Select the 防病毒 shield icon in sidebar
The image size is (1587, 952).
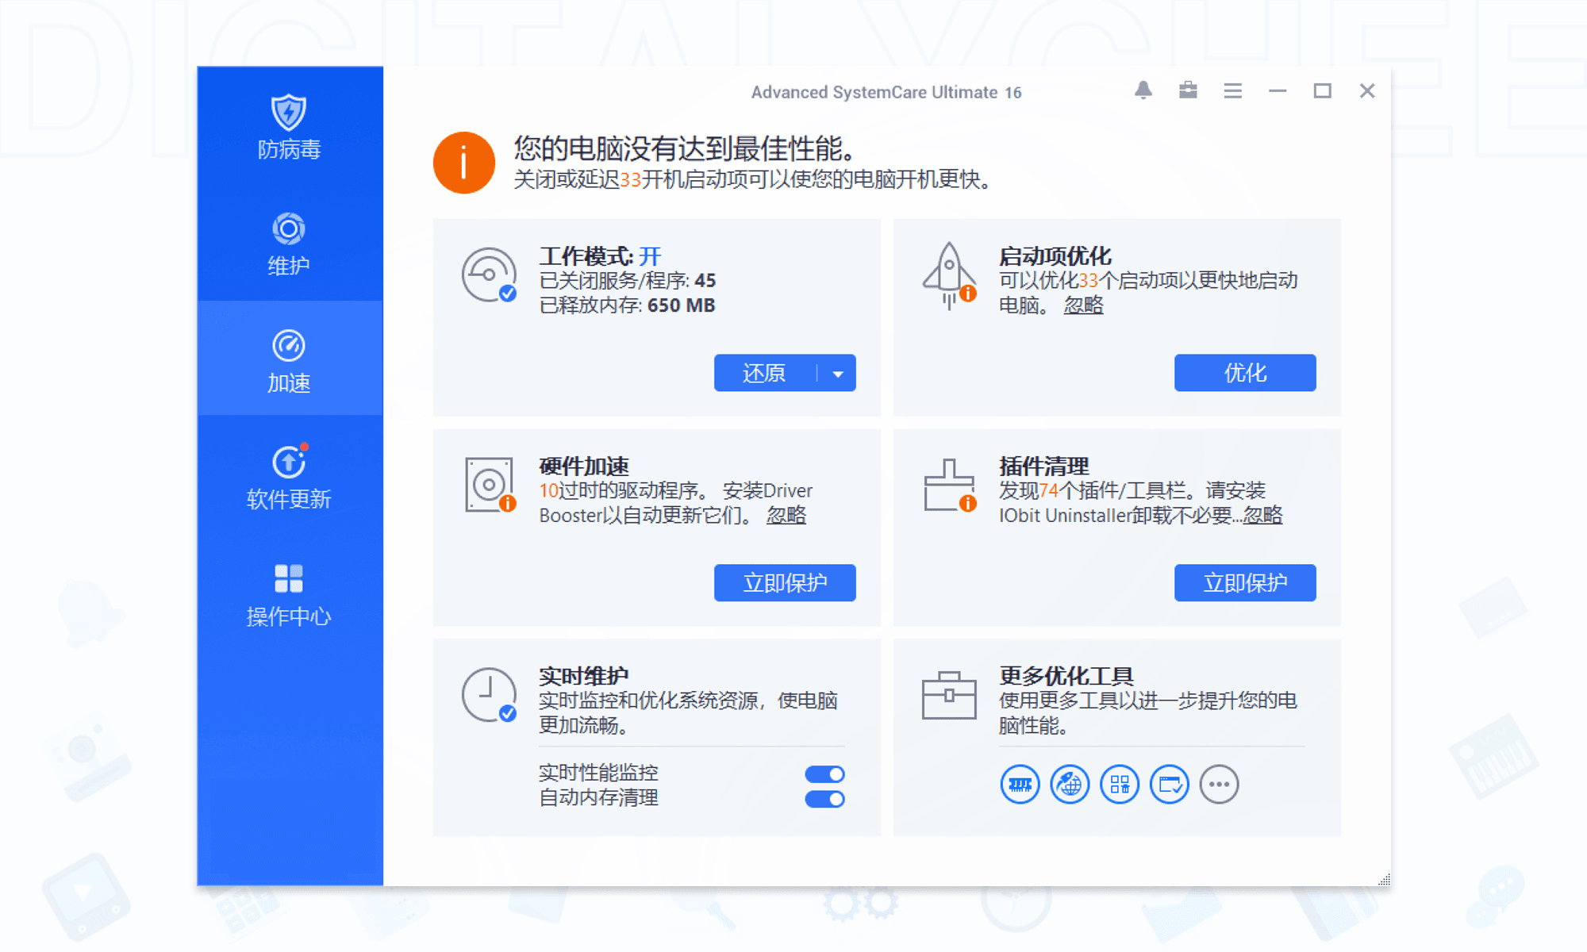288,113
